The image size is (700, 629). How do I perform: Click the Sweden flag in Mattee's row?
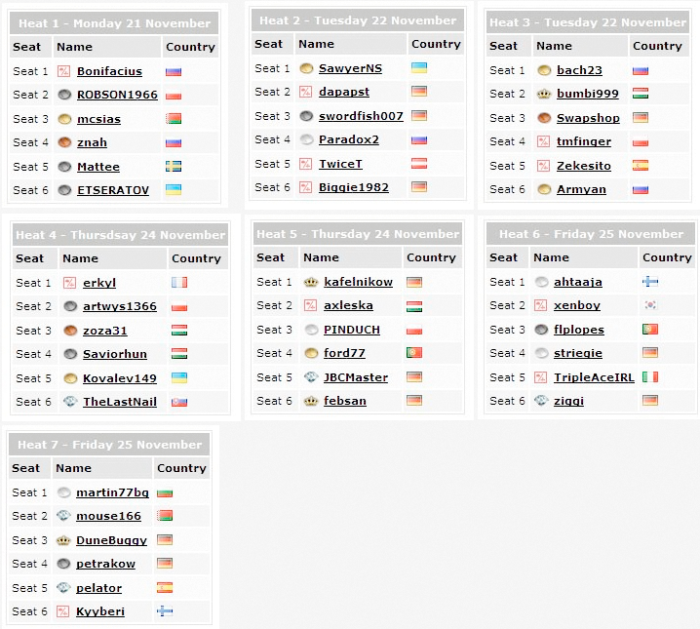click(x=174, y=167)
